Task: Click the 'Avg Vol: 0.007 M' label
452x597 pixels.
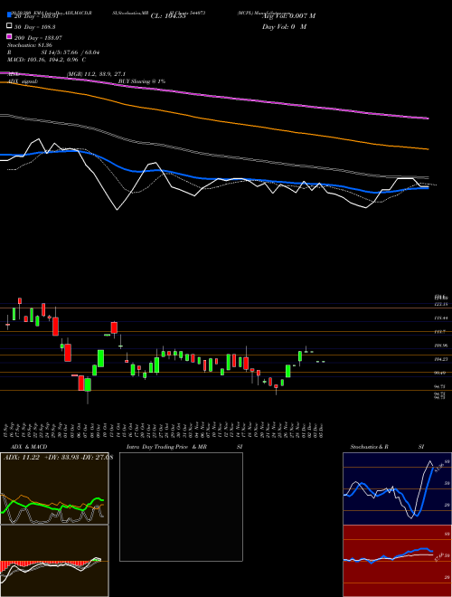Action: pyautogui.click(x=288, y=16)
